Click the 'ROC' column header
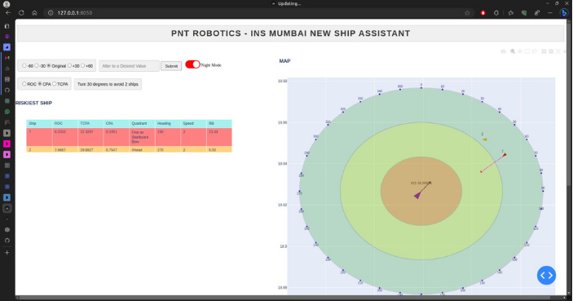573x301 pixels. tap(65, 124)
